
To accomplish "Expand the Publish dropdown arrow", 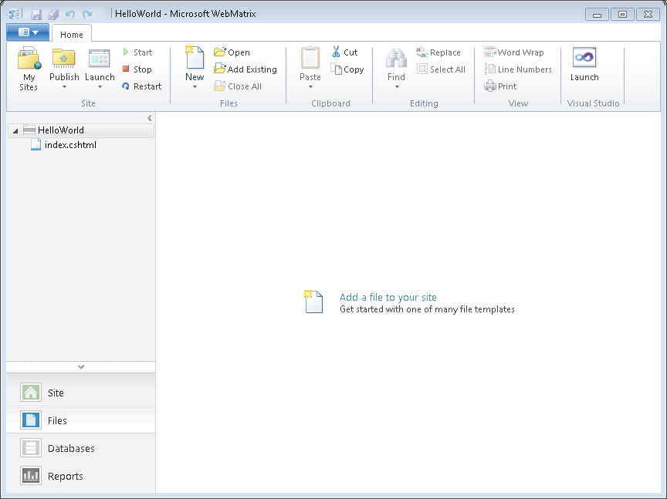I will tap(64, 87).
